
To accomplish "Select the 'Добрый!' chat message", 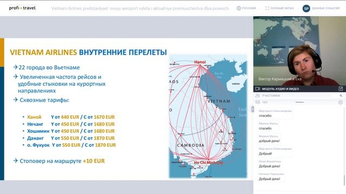I will tap(265, 154).
